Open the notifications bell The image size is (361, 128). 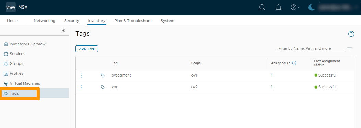pyautogui.click(x=279, y=7)
